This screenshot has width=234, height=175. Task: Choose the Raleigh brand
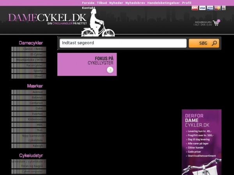pyautogui.click(x=28, y=146)
